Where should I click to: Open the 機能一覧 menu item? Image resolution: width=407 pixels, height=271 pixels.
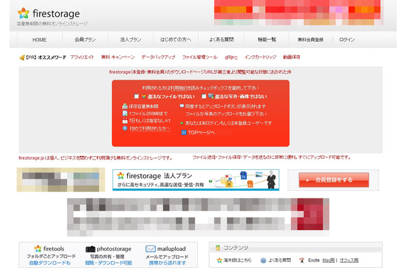[266, 39]
